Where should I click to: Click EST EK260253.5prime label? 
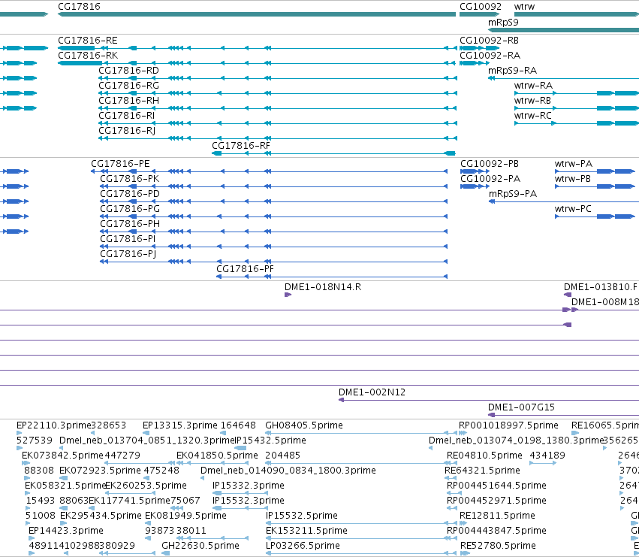tap(146, 486)
